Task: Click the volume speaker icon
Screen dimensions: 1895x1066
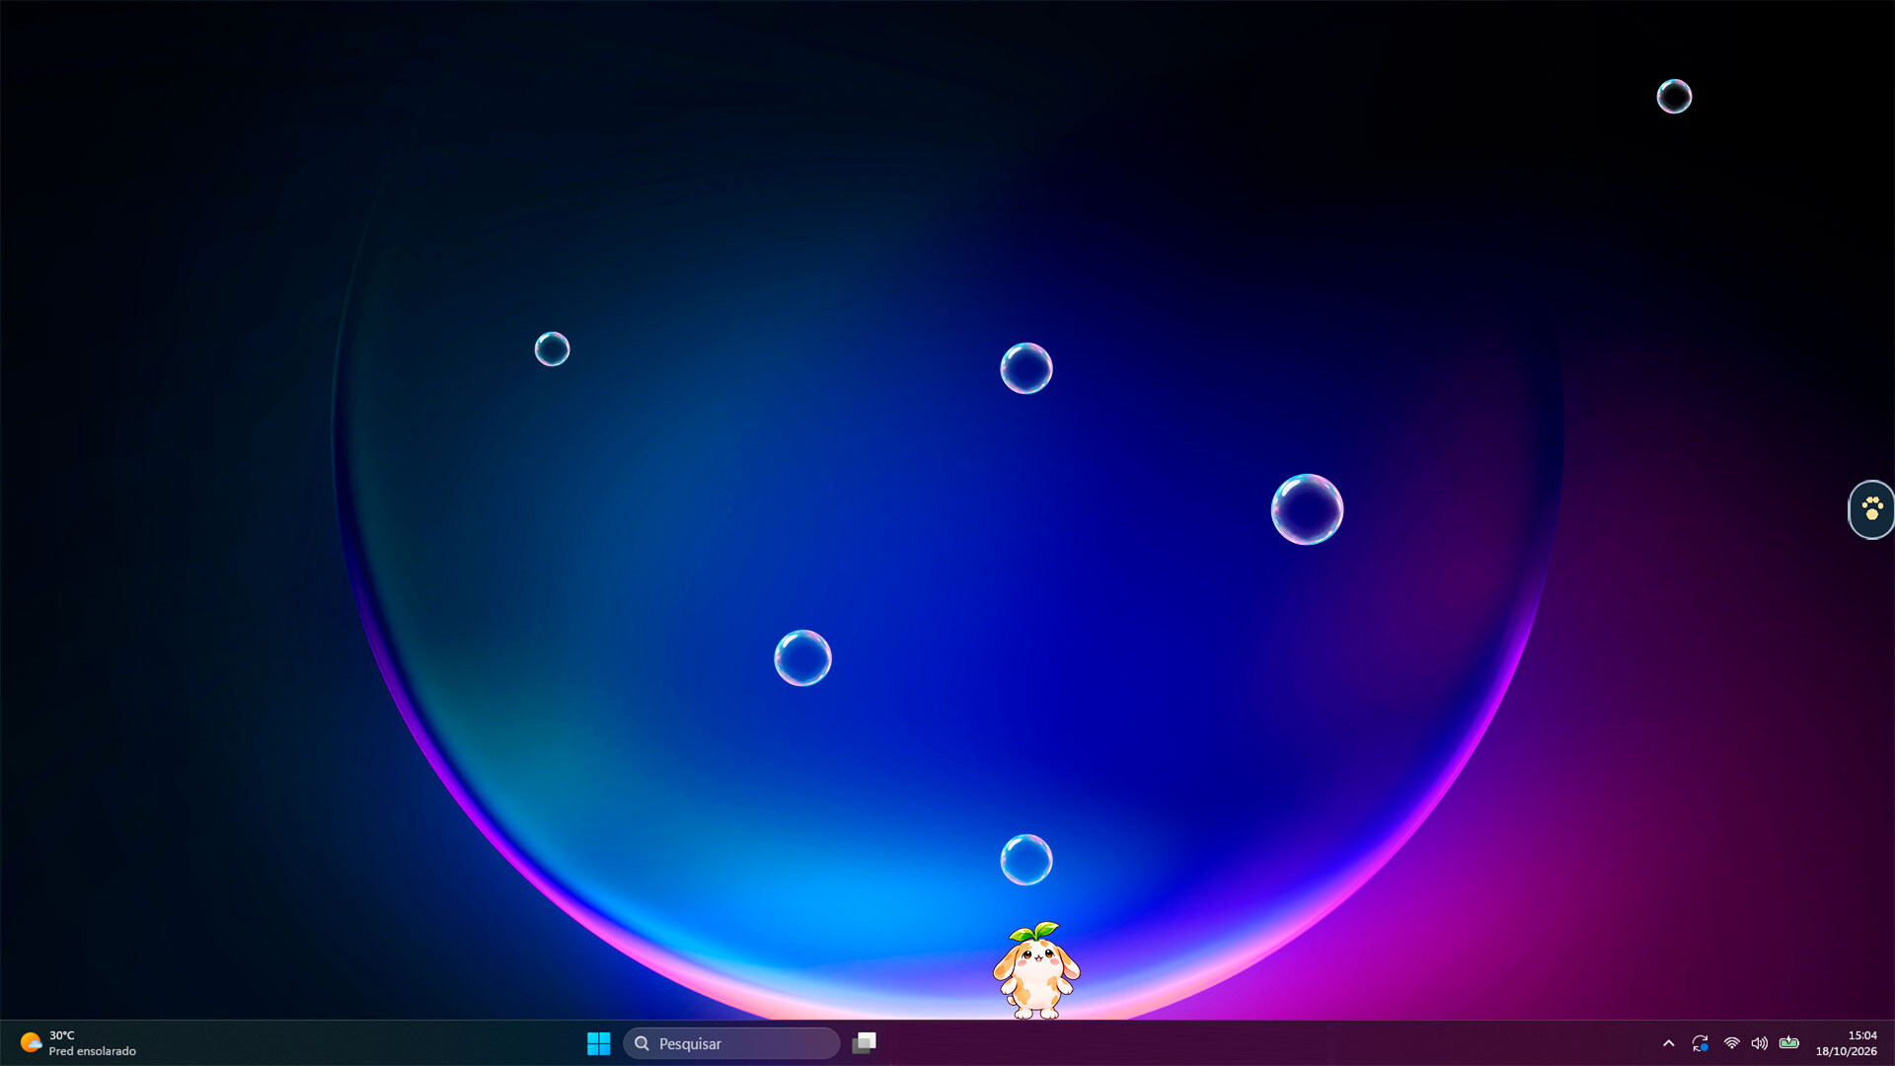Action: click(x=1759, y=1043)
